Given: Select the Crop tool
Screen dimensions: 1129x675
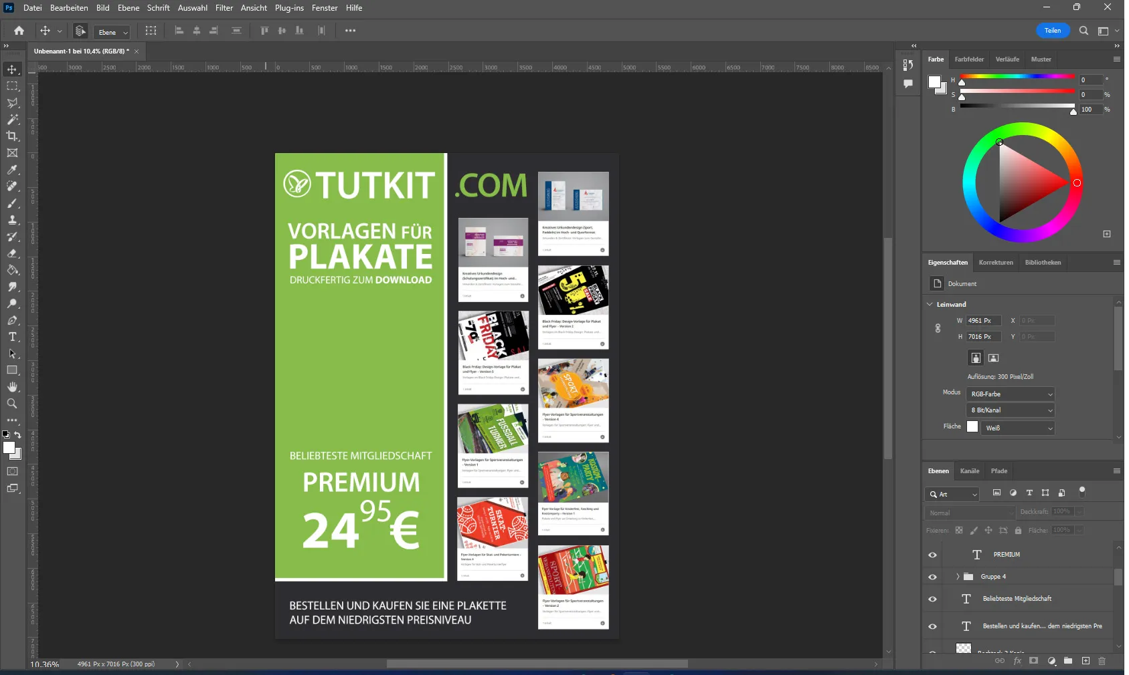Looking at the screenshot, I should click(12, 136).
